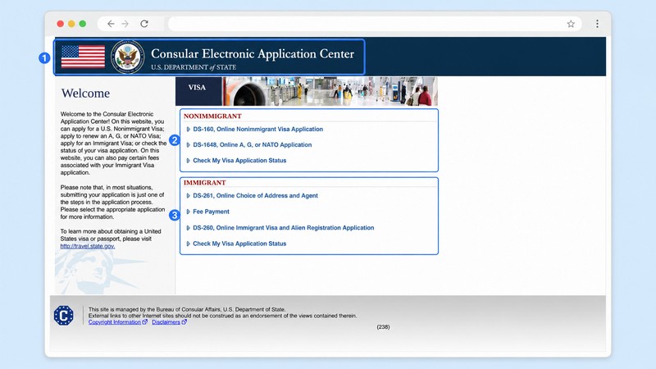Click external-link icon next to Copyright Information
The height and width of the screenshot is (369, 656).
(x=145, y=321)
